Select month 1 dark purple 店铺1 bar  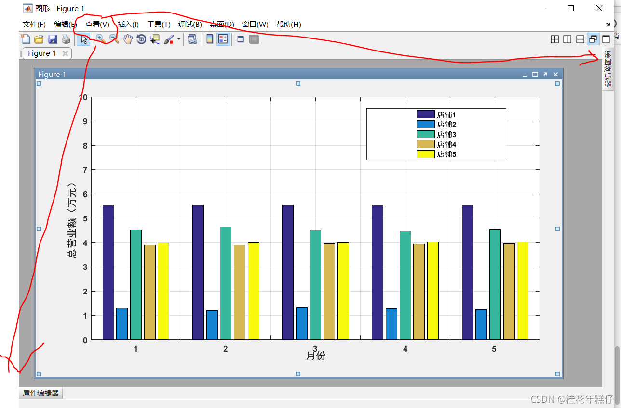(x=108, y=272)
